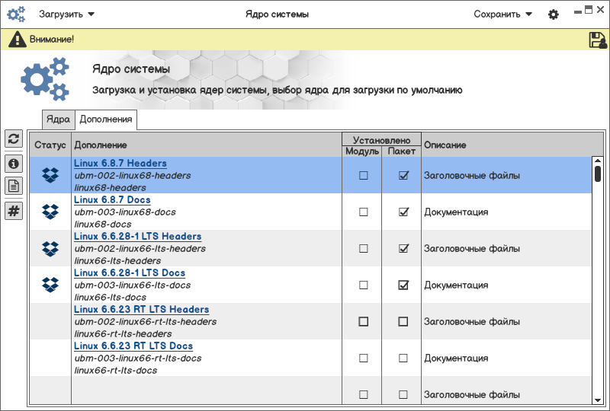Open the Linux 6.6.23 RT LTS Docs link

(x=133, y=346)
